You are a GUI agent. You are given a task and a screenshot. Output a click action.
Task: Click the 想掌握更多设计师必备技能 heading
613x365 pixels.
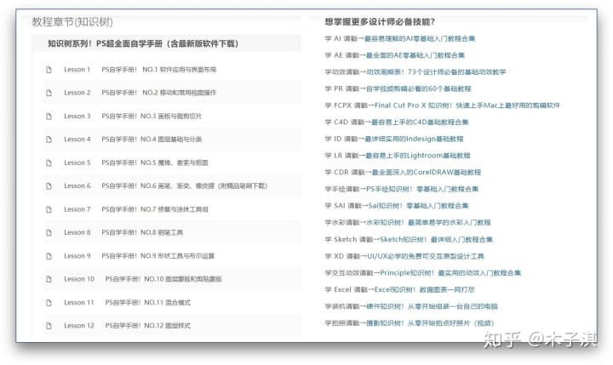pyautogui.click(x=380, y=22)
